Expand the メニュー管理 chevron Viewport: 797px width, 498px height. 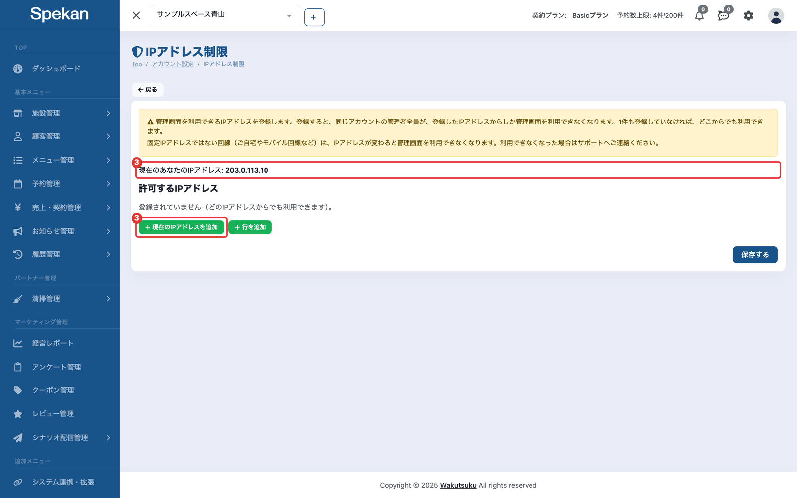pyautogui.click(x=108, y=160)
